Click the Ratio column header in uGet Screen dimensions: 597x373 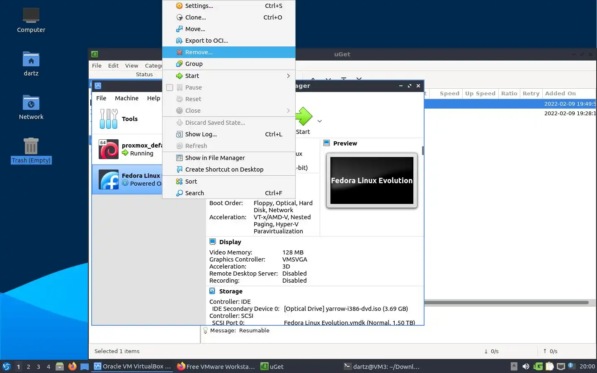pos(509,93)
